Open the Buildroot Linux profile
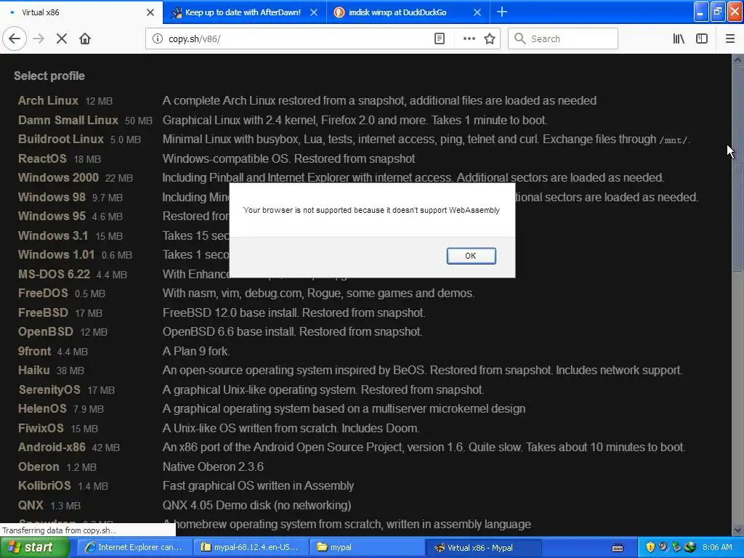Viewport: 744px width, 558px height. (x=61, y=139)
